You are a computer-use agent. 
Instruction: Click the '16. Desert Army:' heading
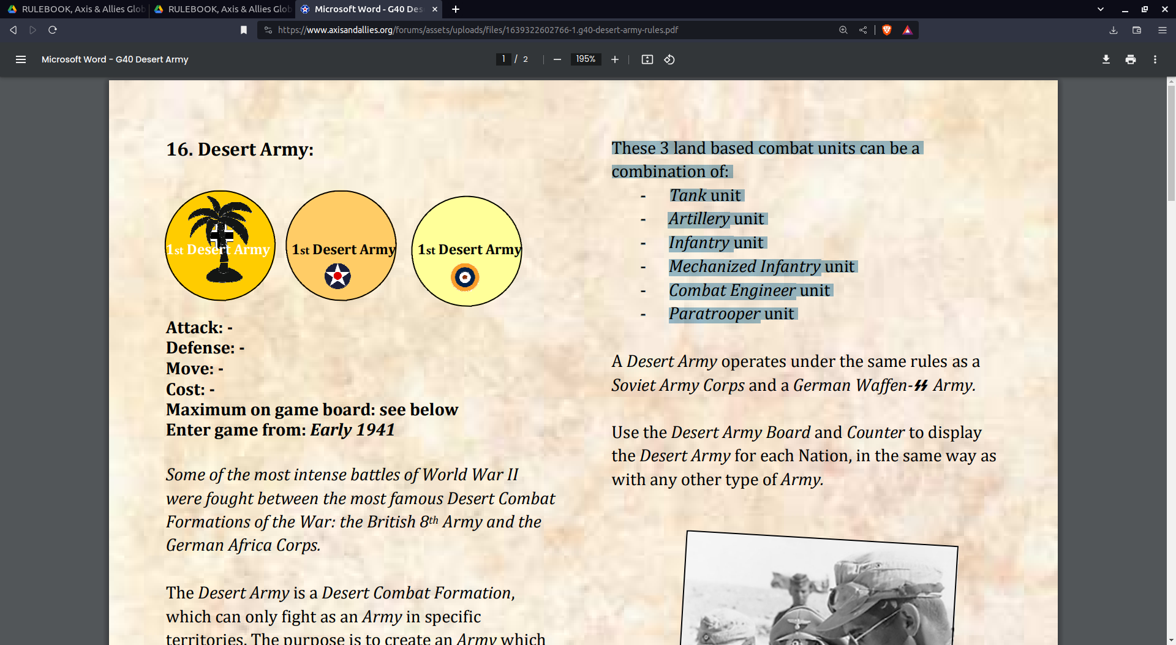pyautogui.click(x=240, y=149)
